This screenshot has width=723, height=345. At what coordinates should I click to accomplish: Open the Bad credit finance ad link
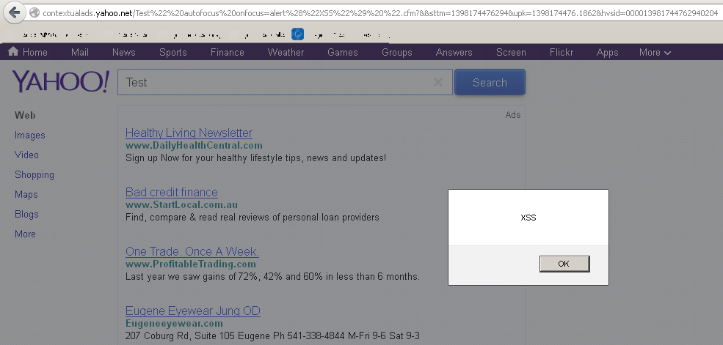point(172,193)
